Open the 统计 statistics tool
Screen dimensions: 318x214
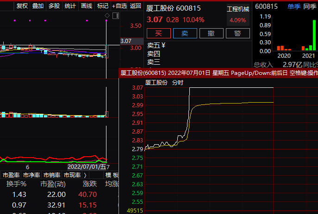point(70,6)
